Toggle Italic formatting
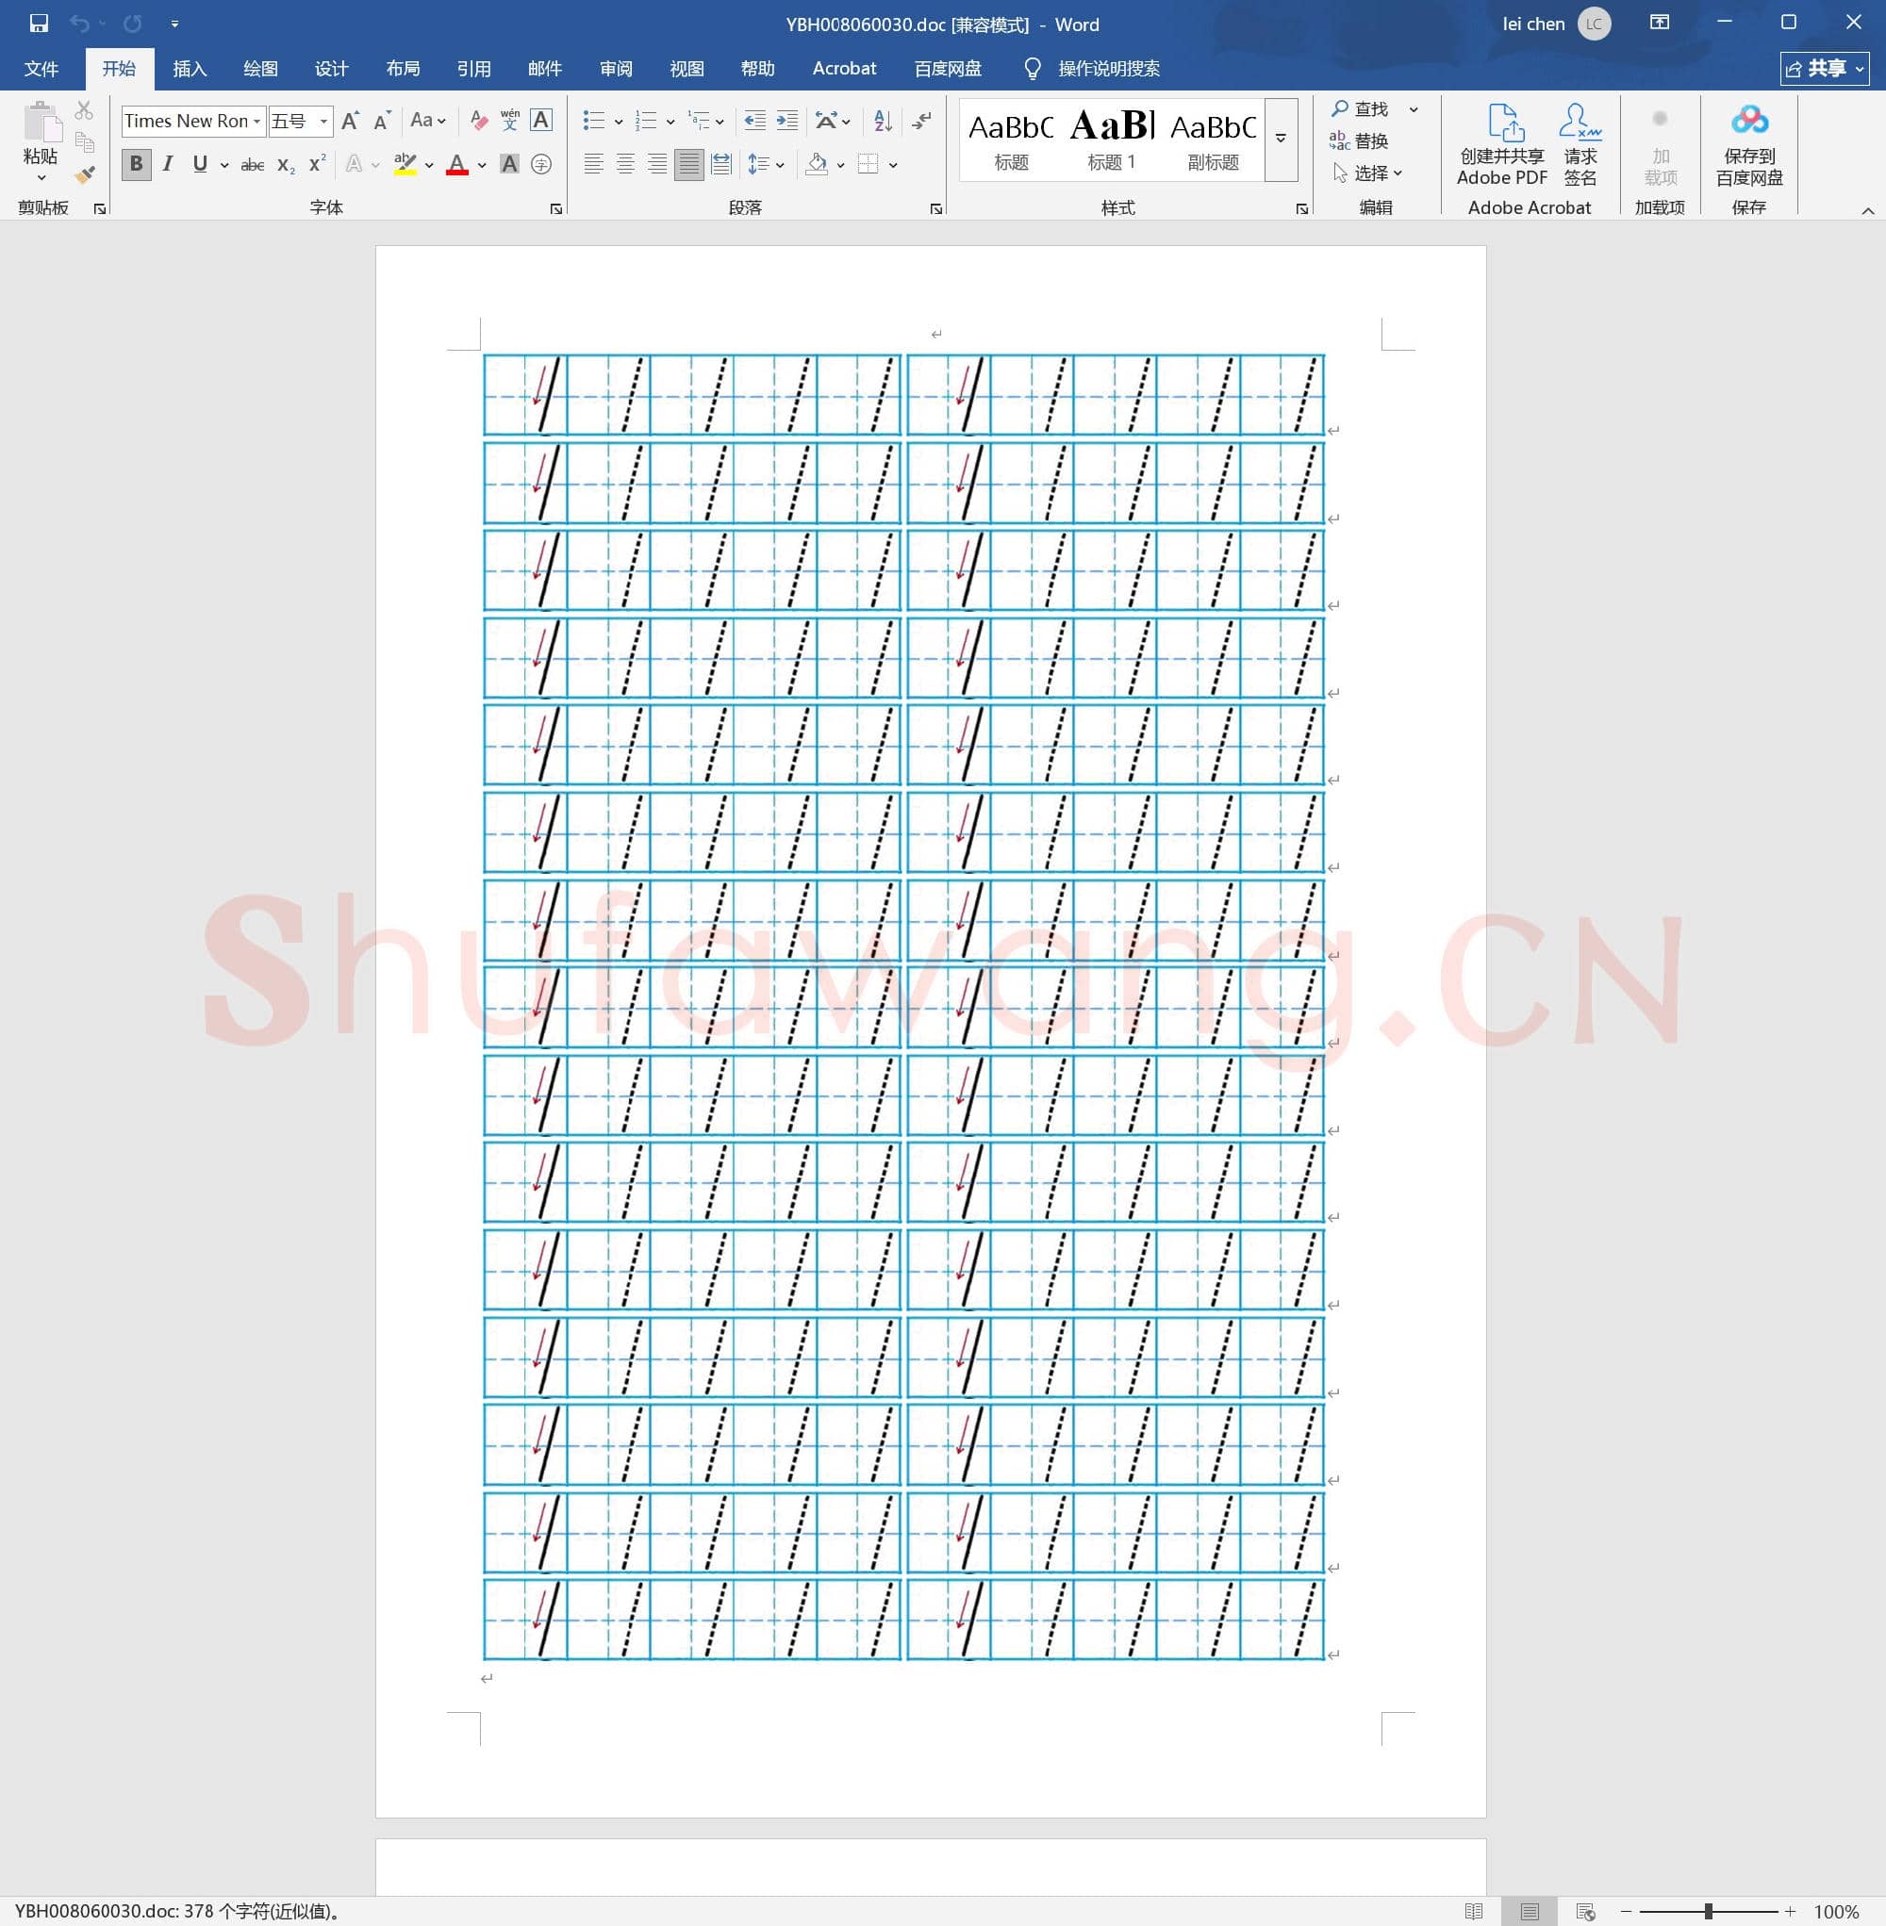 coord(168,164)
